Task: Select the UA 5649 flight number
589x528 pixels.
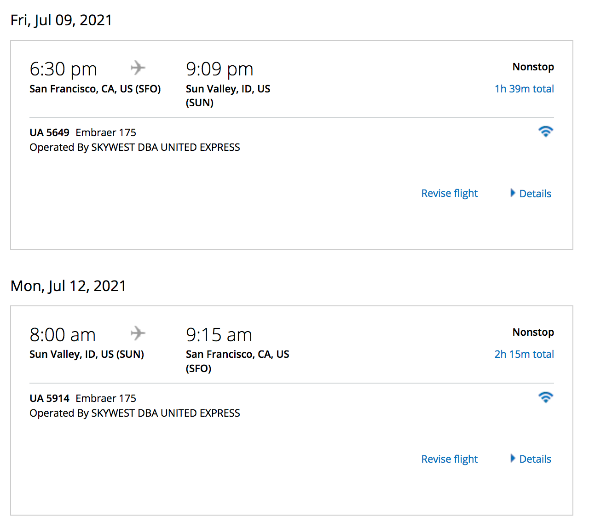Action: tap(49, 132)
